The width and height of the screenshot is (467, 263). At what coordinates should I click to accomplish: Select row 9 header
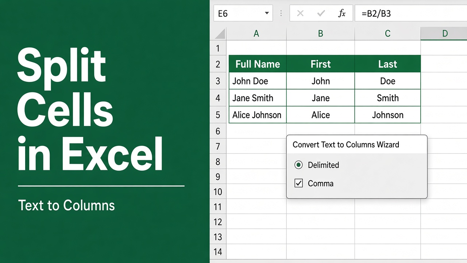pyautogui.click(x=218, y=176)
